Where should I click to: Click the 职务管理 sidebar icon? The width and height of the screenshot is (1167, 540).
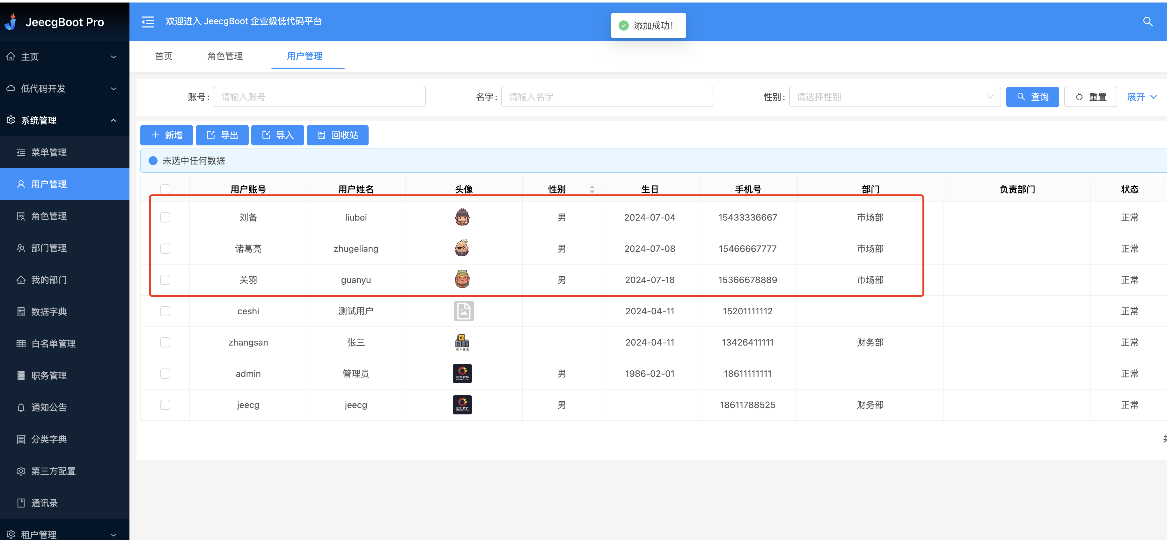pyautogui.click(x=21, y=376)
